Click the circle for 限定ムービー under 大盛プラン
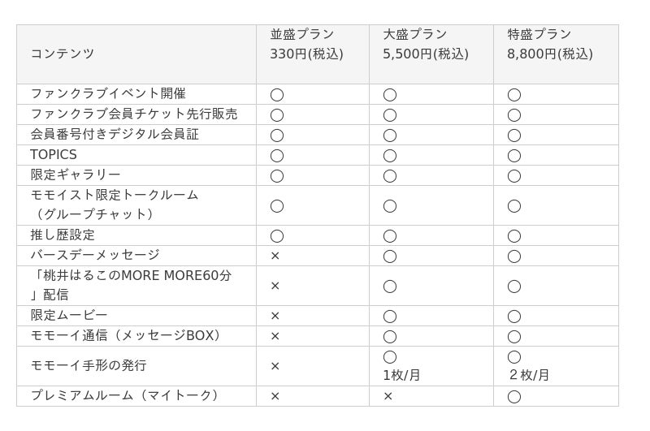650x431 pixels. point(390,317)
